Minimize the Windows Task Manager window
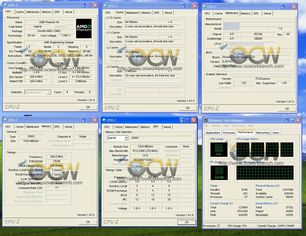Image resolution: width=306 pixels, height=236 pixels. tap(286, 120)
